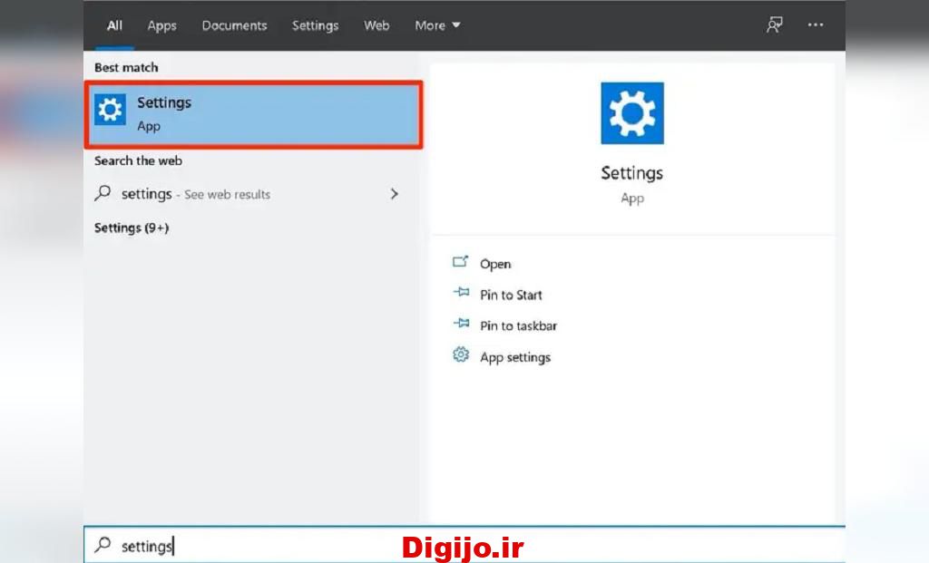Switch to the Settings filter tab
The width and height of the screenshot is (929, 563).
pos(315,25)
